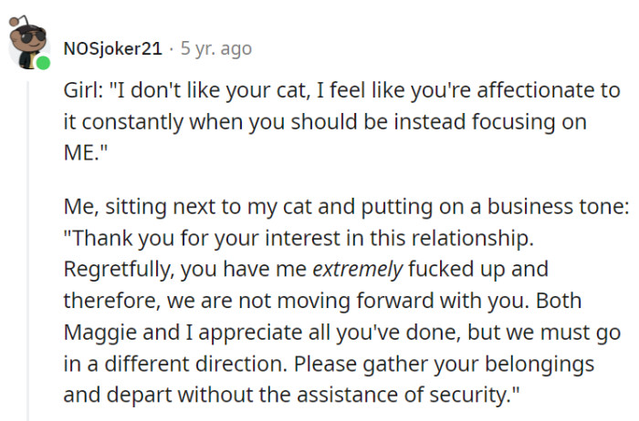This screenshot has width=639, height=421.
Task: Click the green online status dot
Action: [42, 63]
